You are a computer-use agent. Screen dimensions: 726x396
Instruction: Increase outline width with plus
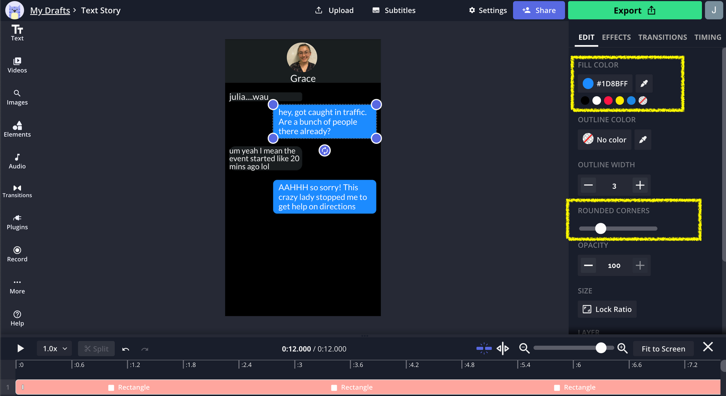[x=640, y=185]
